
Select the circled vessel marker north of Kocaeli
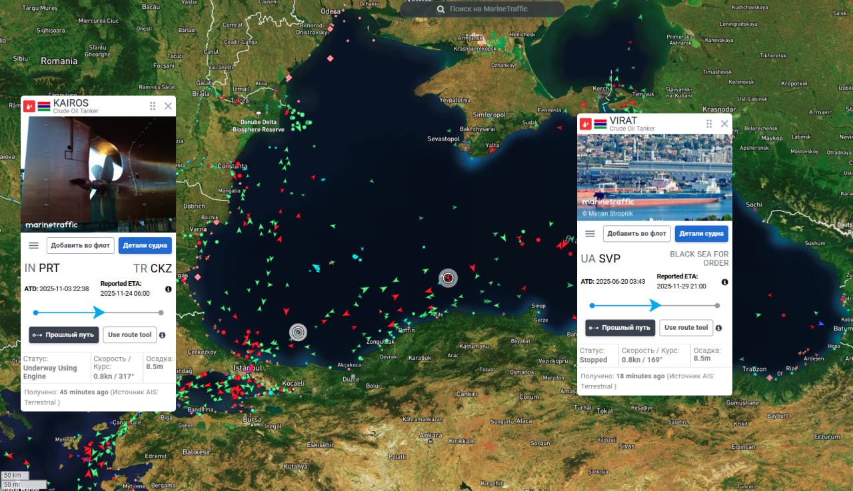(x=298, y=332)
